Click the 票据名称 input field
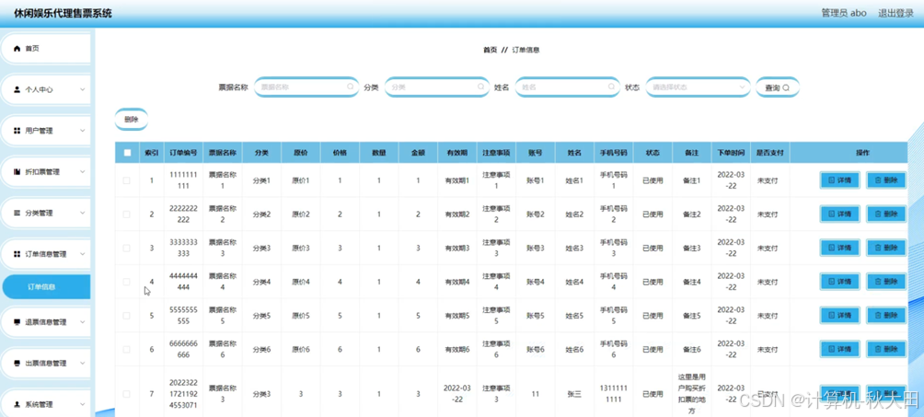Screen dimensions: 924x417 pos(306,87)
